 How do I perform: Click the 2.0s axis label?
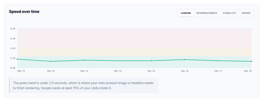click(x=13, y=58)
